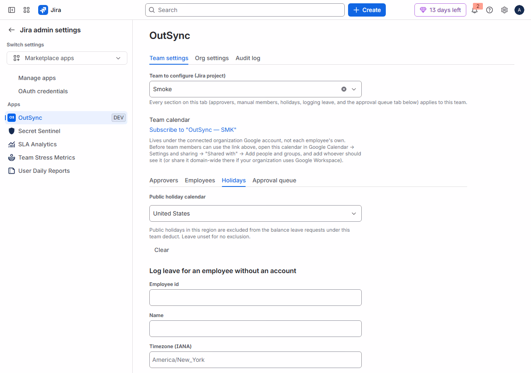The image size is (531, 373).
Task: Click the Clear button under holiday calendar
Action: tap(162, 250)
